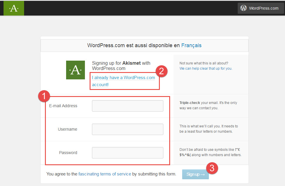The width and height of the screenshot is (285, 186).
Task: Click the red annotation badge numbered 3
Action: coord(212,168)
